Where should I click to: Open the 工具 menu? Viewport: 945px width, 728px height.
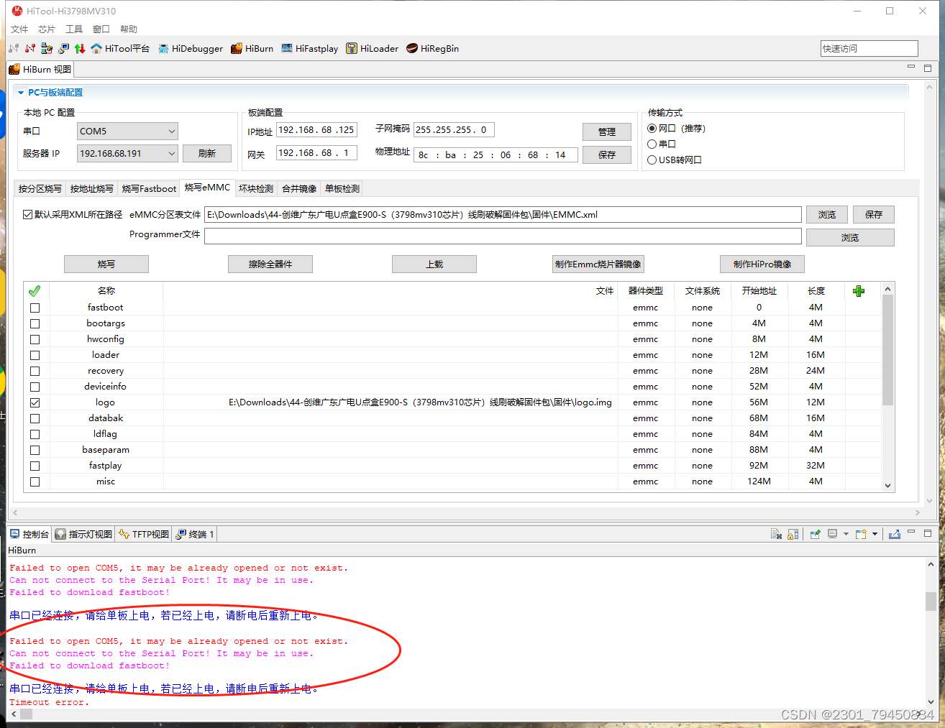(74, 29)
